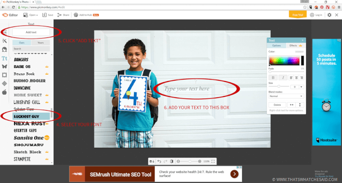Click the Save toolbar button
This screenshot has height=183, width=342.
pyautogui.click(x=48, y=15)
